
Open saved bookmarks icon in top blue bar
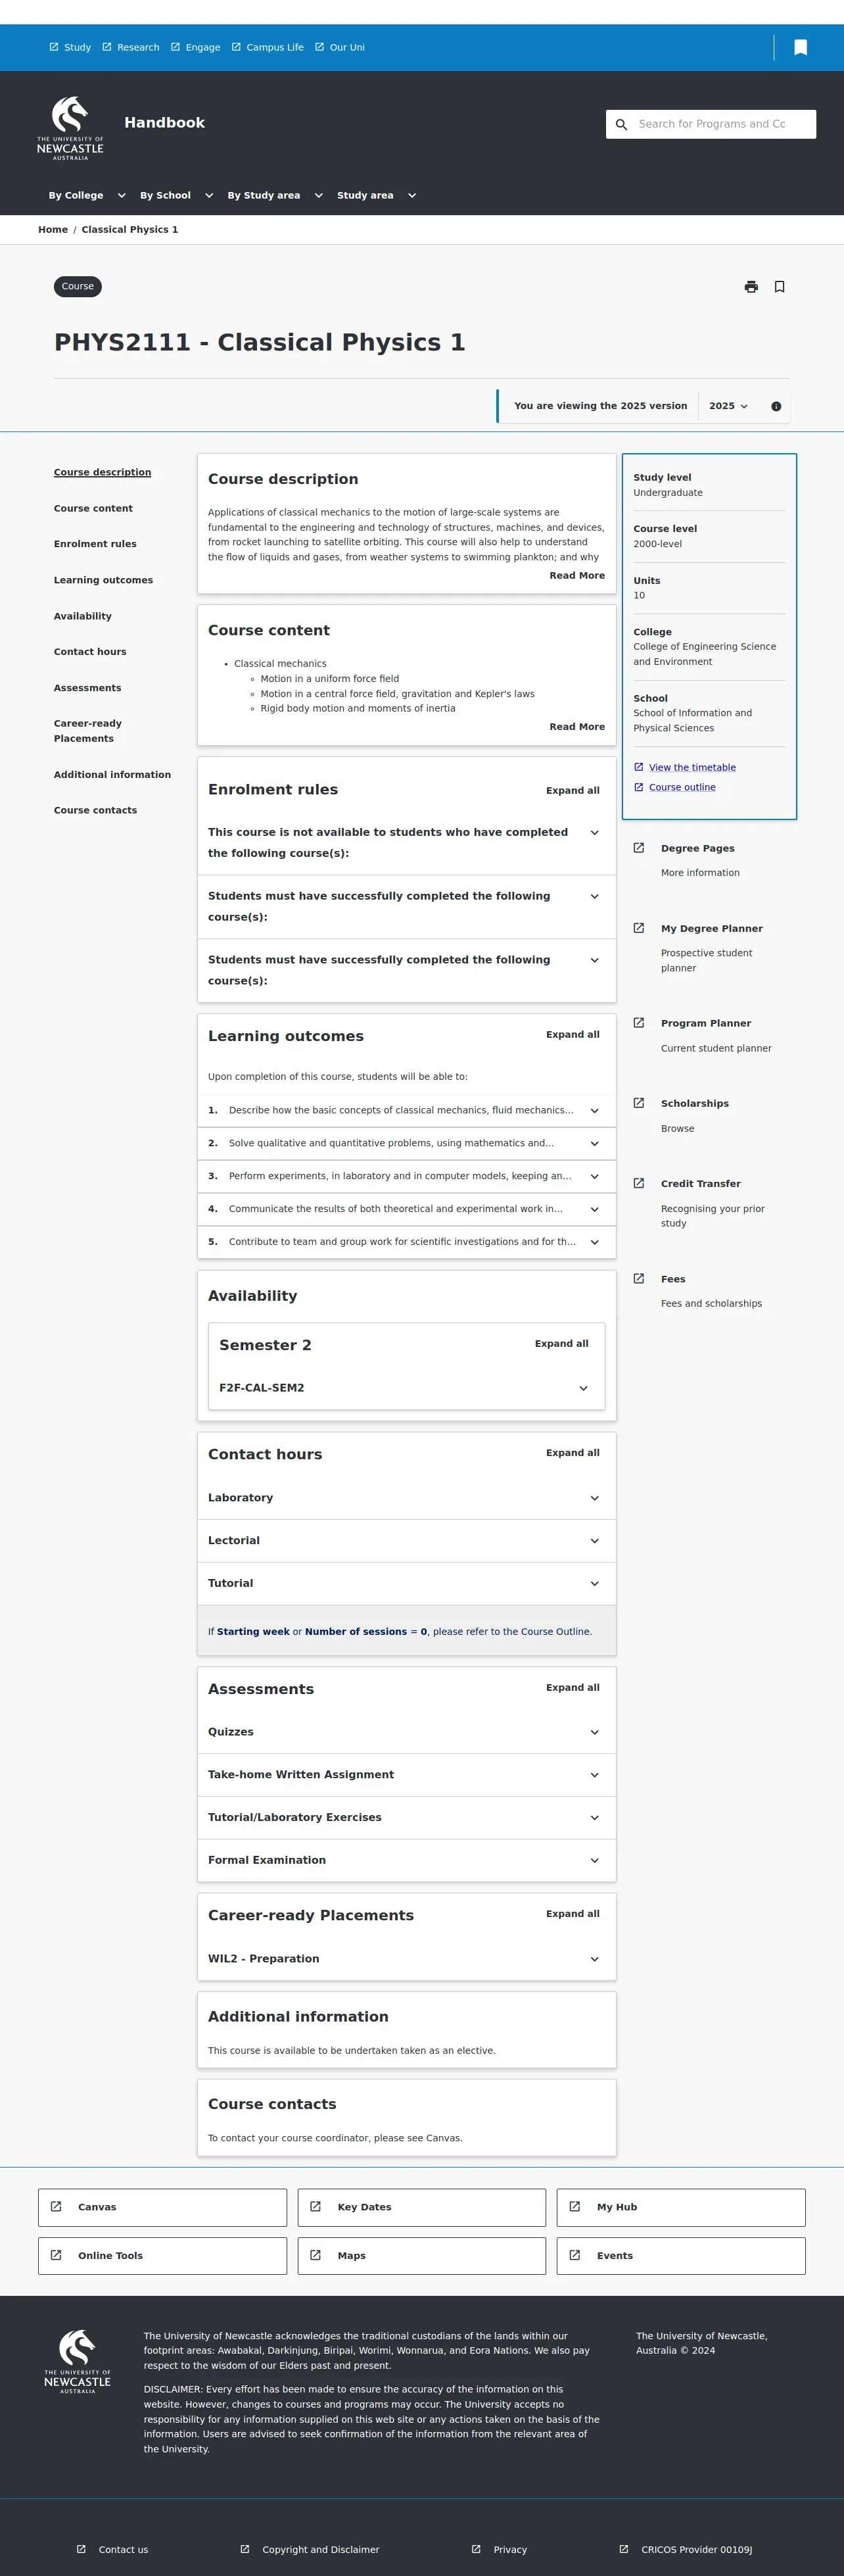coord(800,47)
